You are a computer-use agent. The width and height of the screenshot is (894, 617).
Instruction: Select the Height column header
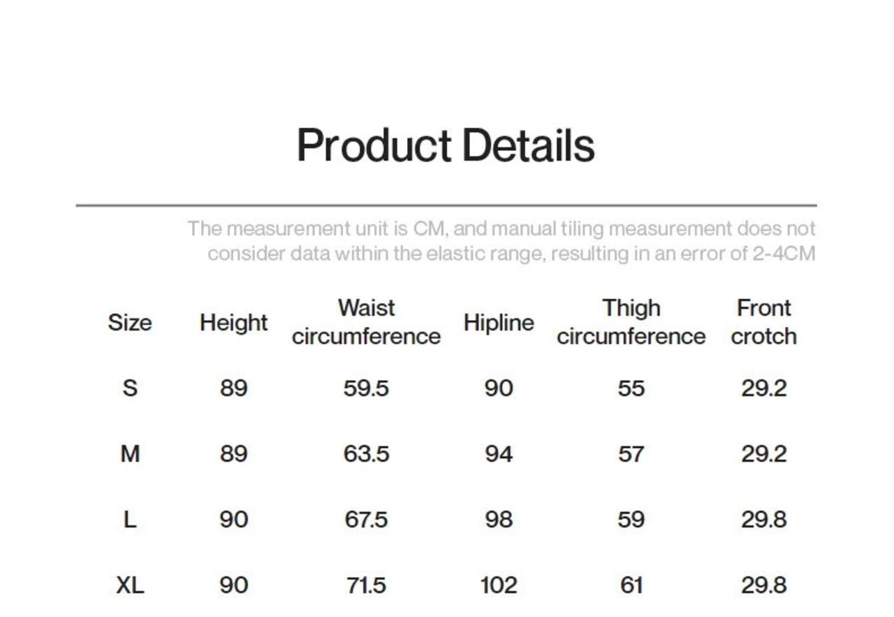pyautogui.click(x=233, y=323)
